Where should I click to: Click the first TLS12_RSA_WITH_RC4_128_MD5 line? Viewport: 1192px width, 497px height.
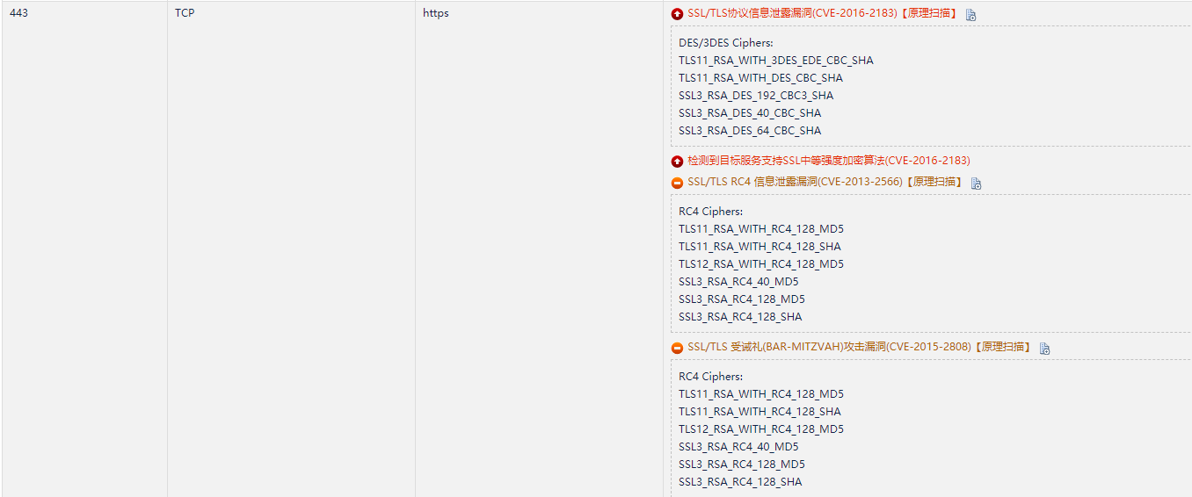tap(760, 264)
